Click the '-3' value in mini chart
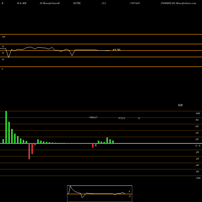202x202 pixels. pos(130,196)
